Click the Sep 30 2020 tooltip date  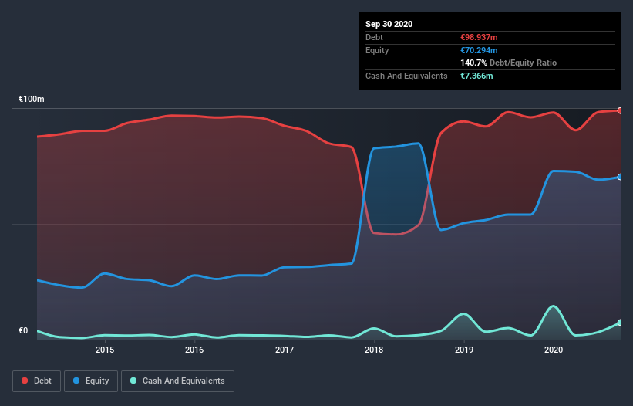click(x=389, y=24)
